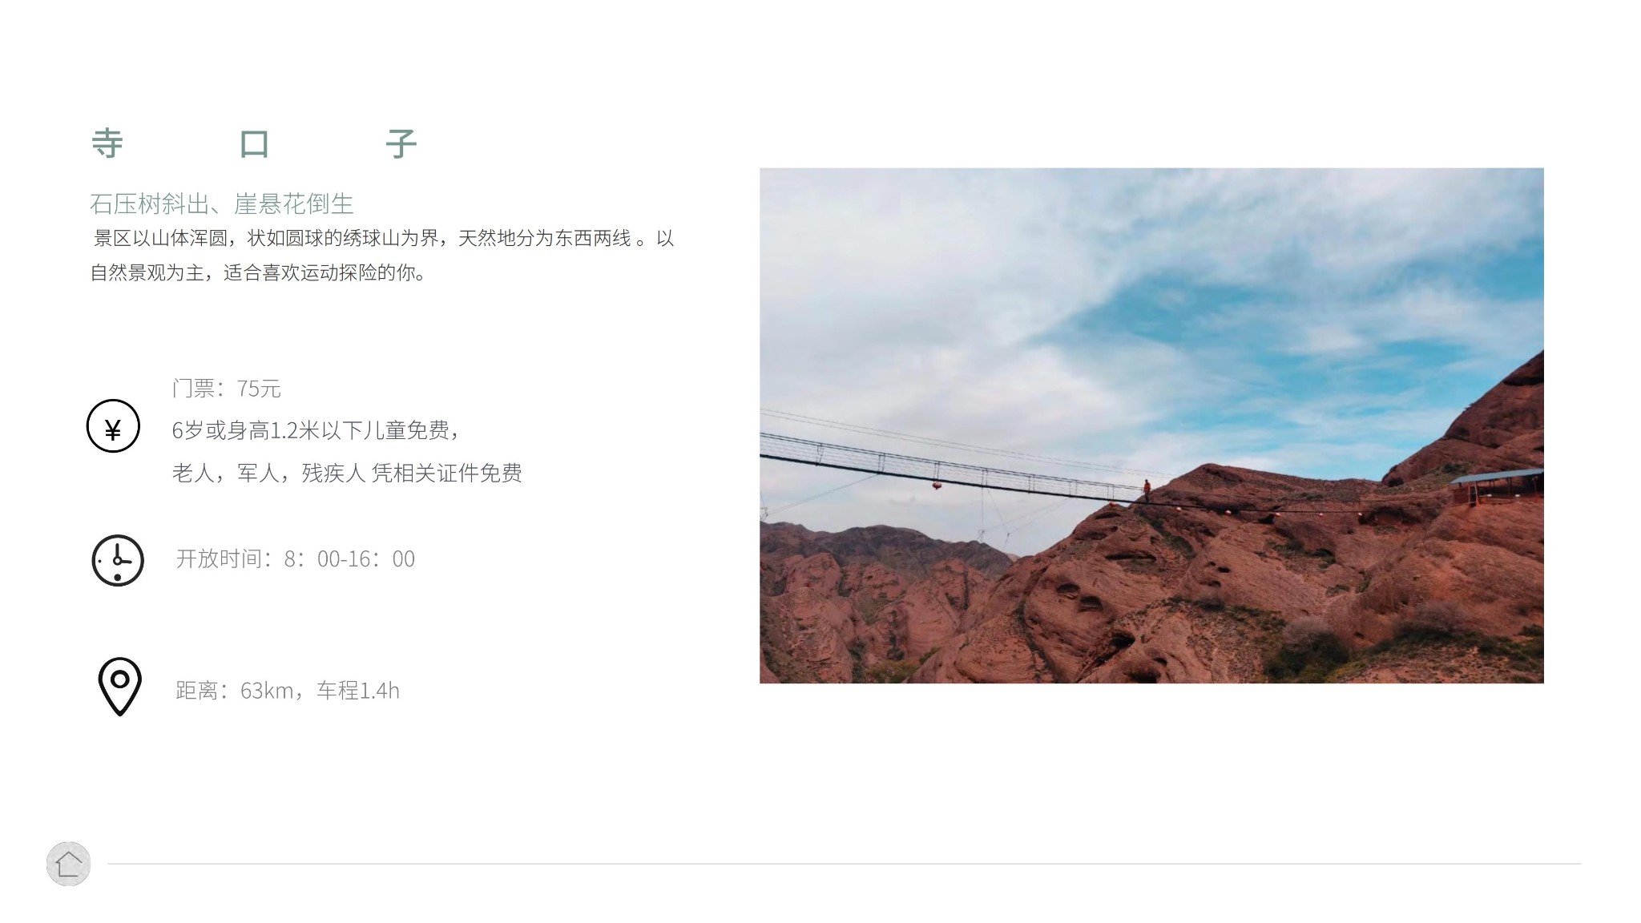Image resolution: width=1641 pixels, height=923 pixels.
Task: Click the home icon button
Action: coord(68,864)
